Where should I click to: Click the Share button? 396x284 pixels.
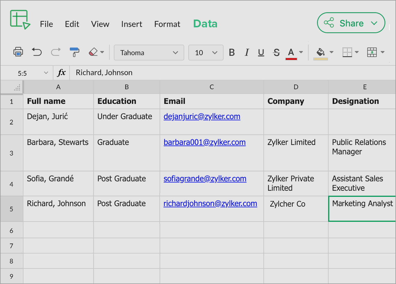click(x=351, y=23)
